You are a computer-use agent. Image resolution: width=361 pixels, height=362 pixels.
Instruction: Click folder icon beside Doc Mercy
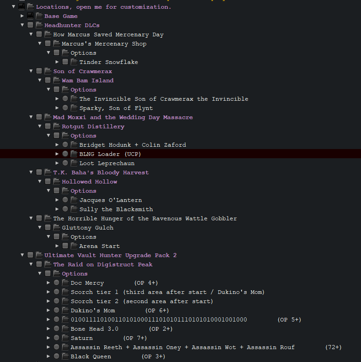[x=65, y=283]
